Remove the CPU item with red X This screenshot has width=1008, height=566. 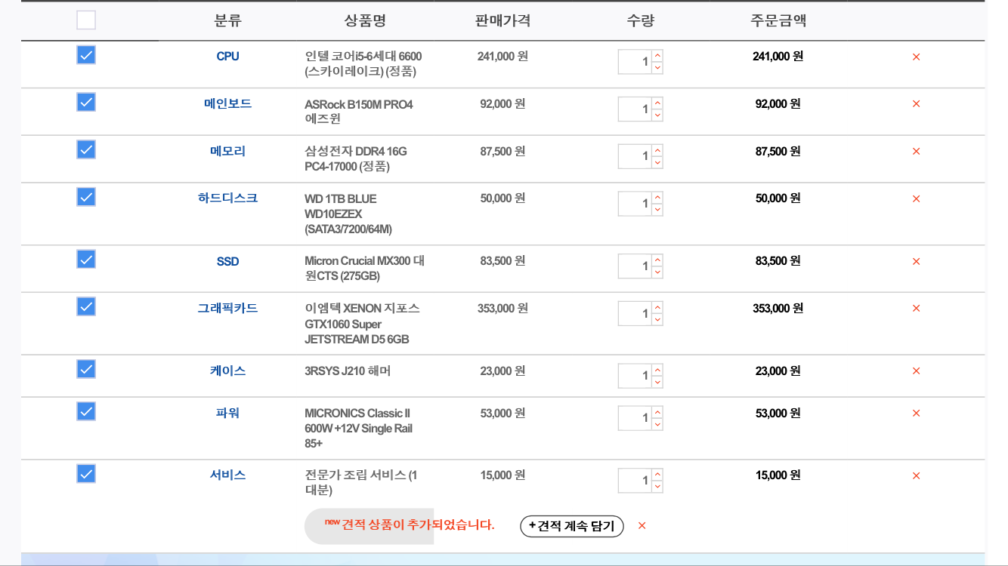pos(916,57)
